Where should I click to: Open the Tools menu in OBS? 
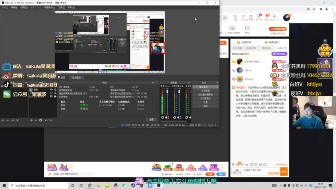61,8
